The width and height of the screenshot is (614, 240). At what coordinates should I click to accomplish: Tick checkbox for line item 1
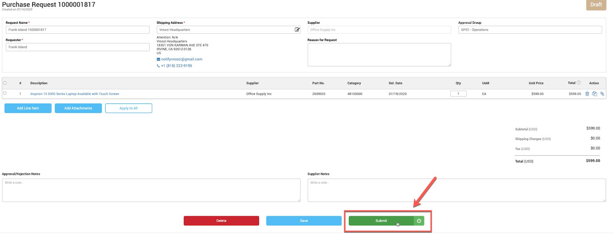pos(5,93)
